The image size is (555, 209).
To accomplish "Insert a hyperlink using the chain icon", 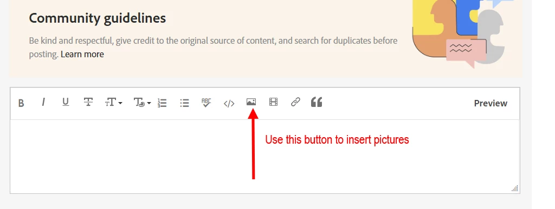I will 295,102.
